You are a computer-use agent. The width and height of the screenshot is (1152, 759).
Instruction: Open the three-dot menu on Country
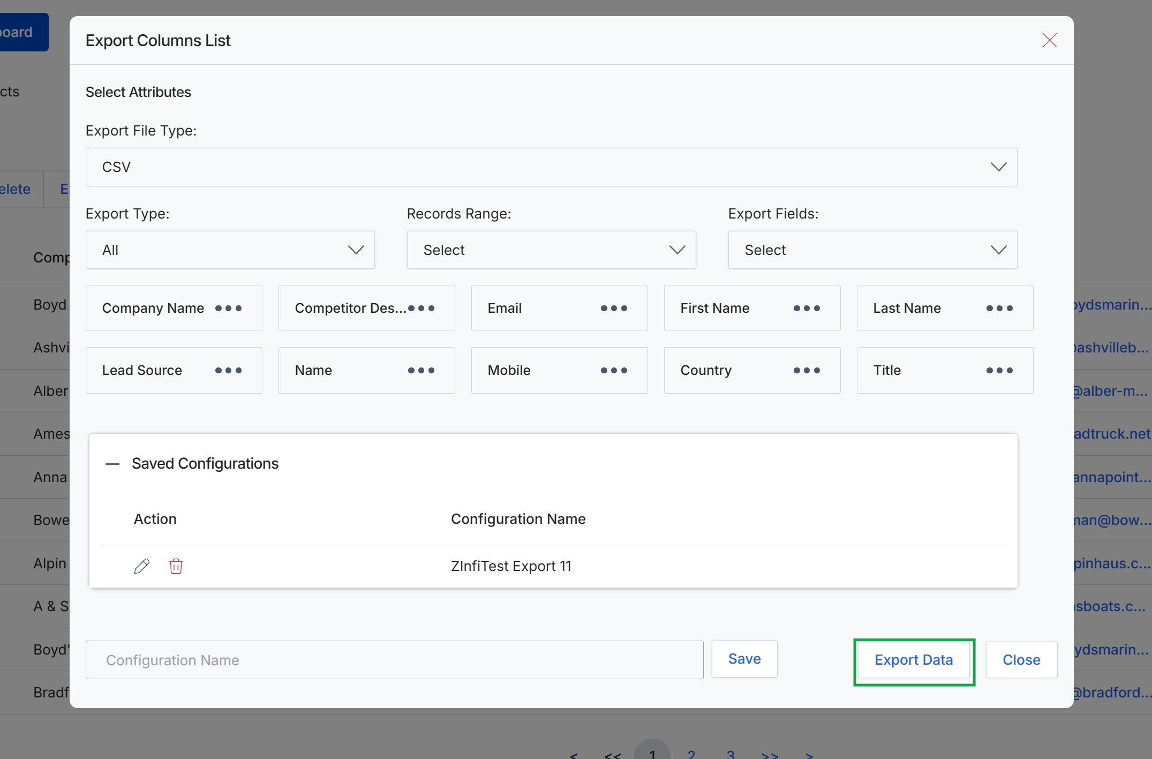(x=807, y=371)
